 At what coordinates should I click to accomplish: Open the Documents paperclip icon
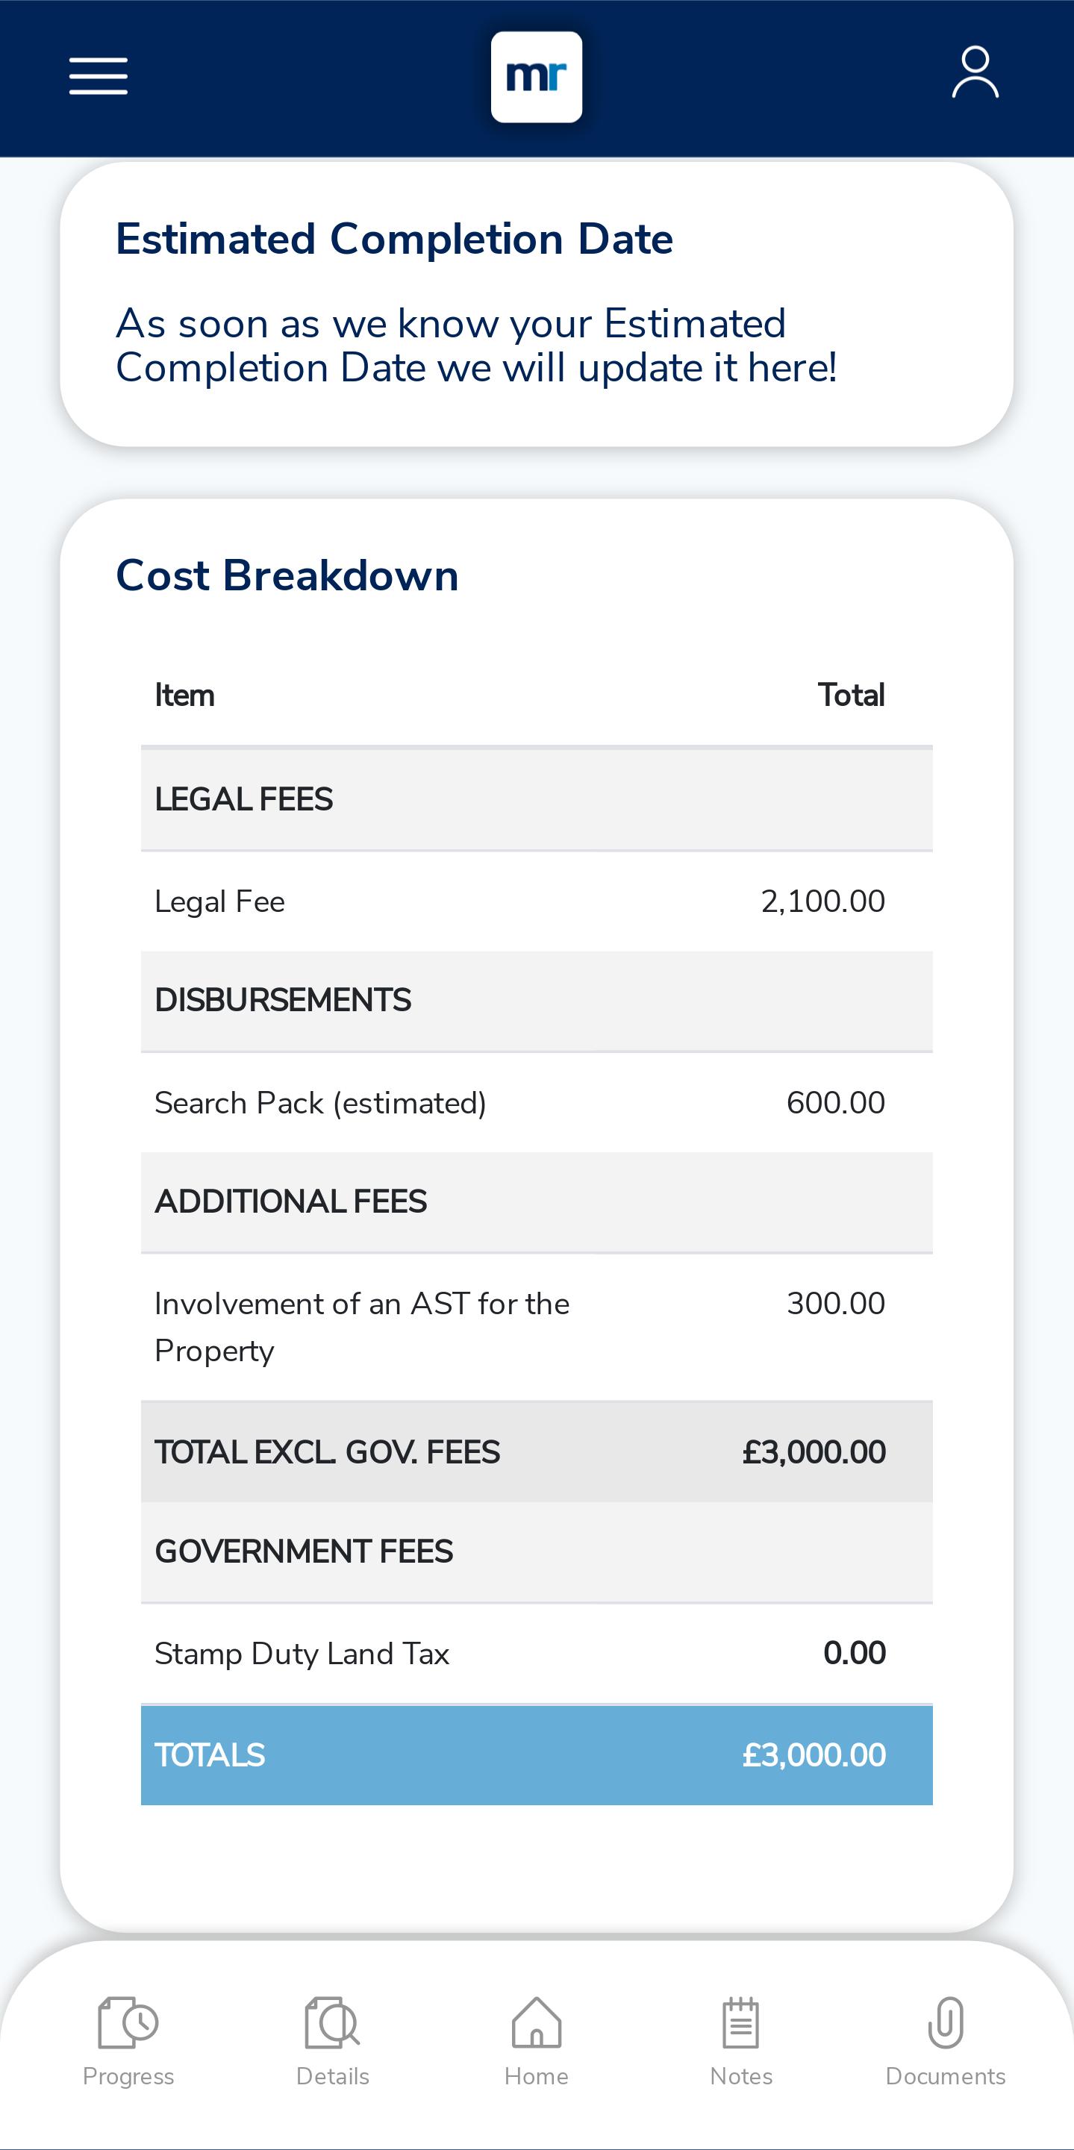coord(946,2022)
